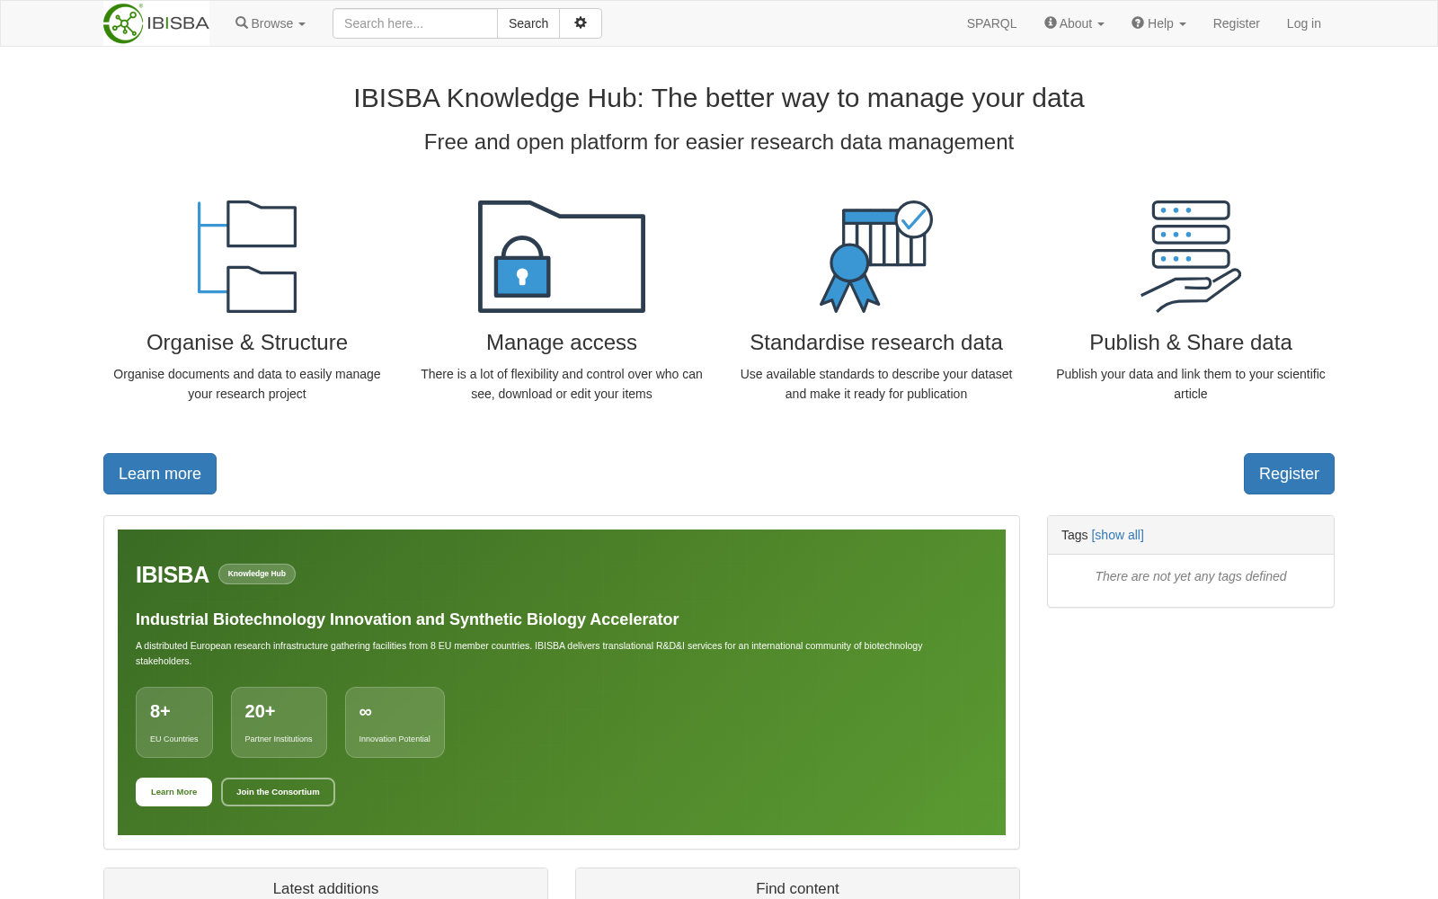This screenshot has height=899, width=1438.
Task: Click the blue Register button
Action: 1289,474
